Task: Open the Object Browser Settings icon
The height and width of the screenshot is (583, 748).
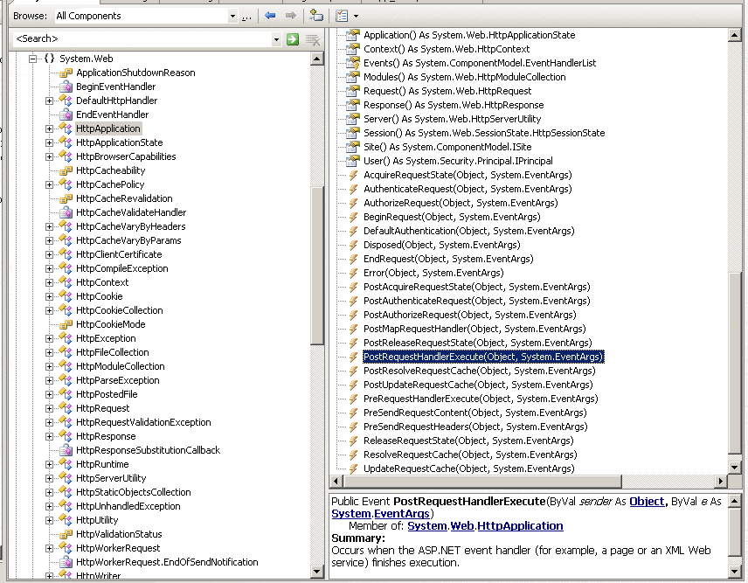Action: (x=342, y=16)
